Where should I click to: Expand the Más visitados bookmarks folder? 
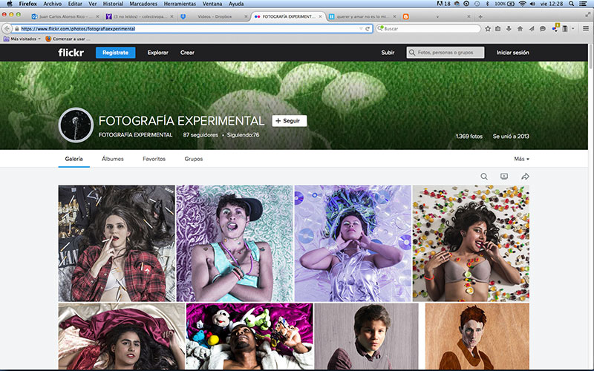22,38
